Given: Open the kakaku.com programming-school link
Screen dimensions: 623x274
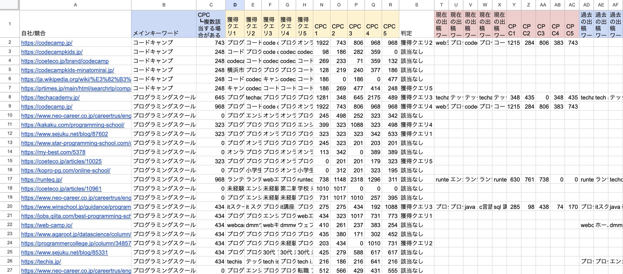Looking at the screenshot, I should 73,125.
